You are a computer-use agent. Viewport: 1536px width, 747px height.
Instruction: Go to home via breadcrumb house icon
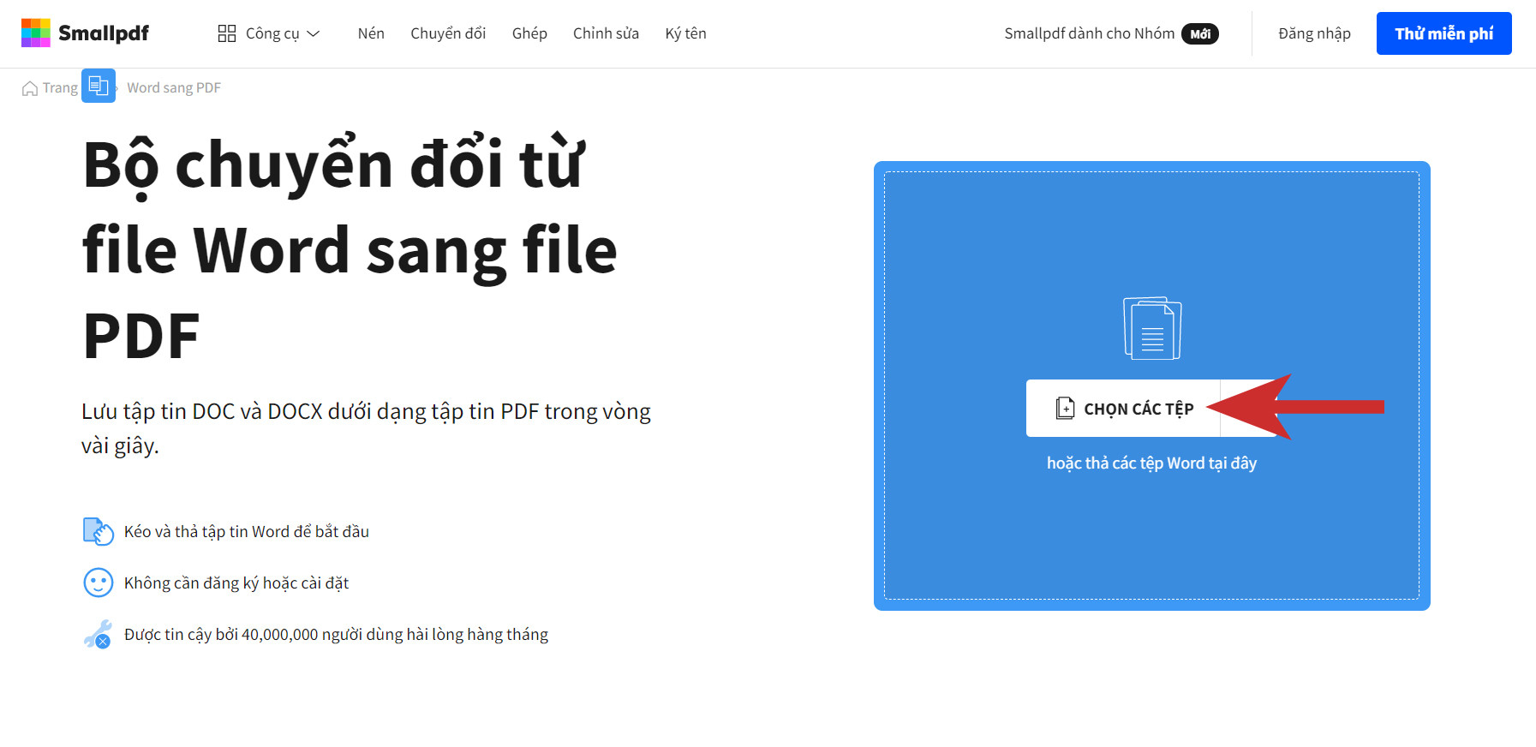(x=30, y=88)
